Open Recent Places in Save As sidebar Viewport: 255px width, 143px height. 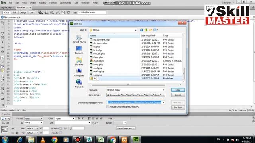coord(79,39)
